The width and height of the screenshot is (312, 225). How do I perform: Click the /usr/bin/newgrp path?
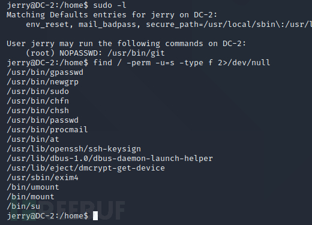(x=43, y=82)
